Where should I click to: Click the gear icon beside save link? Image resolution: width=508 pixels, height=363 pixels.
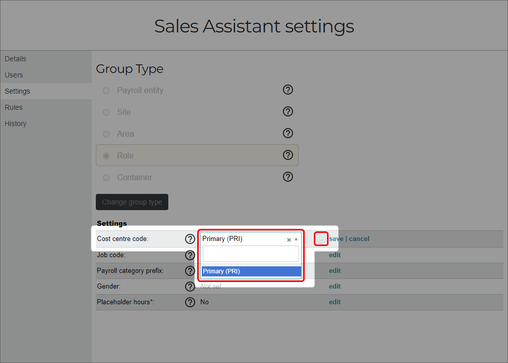click(x=321, y=238)
